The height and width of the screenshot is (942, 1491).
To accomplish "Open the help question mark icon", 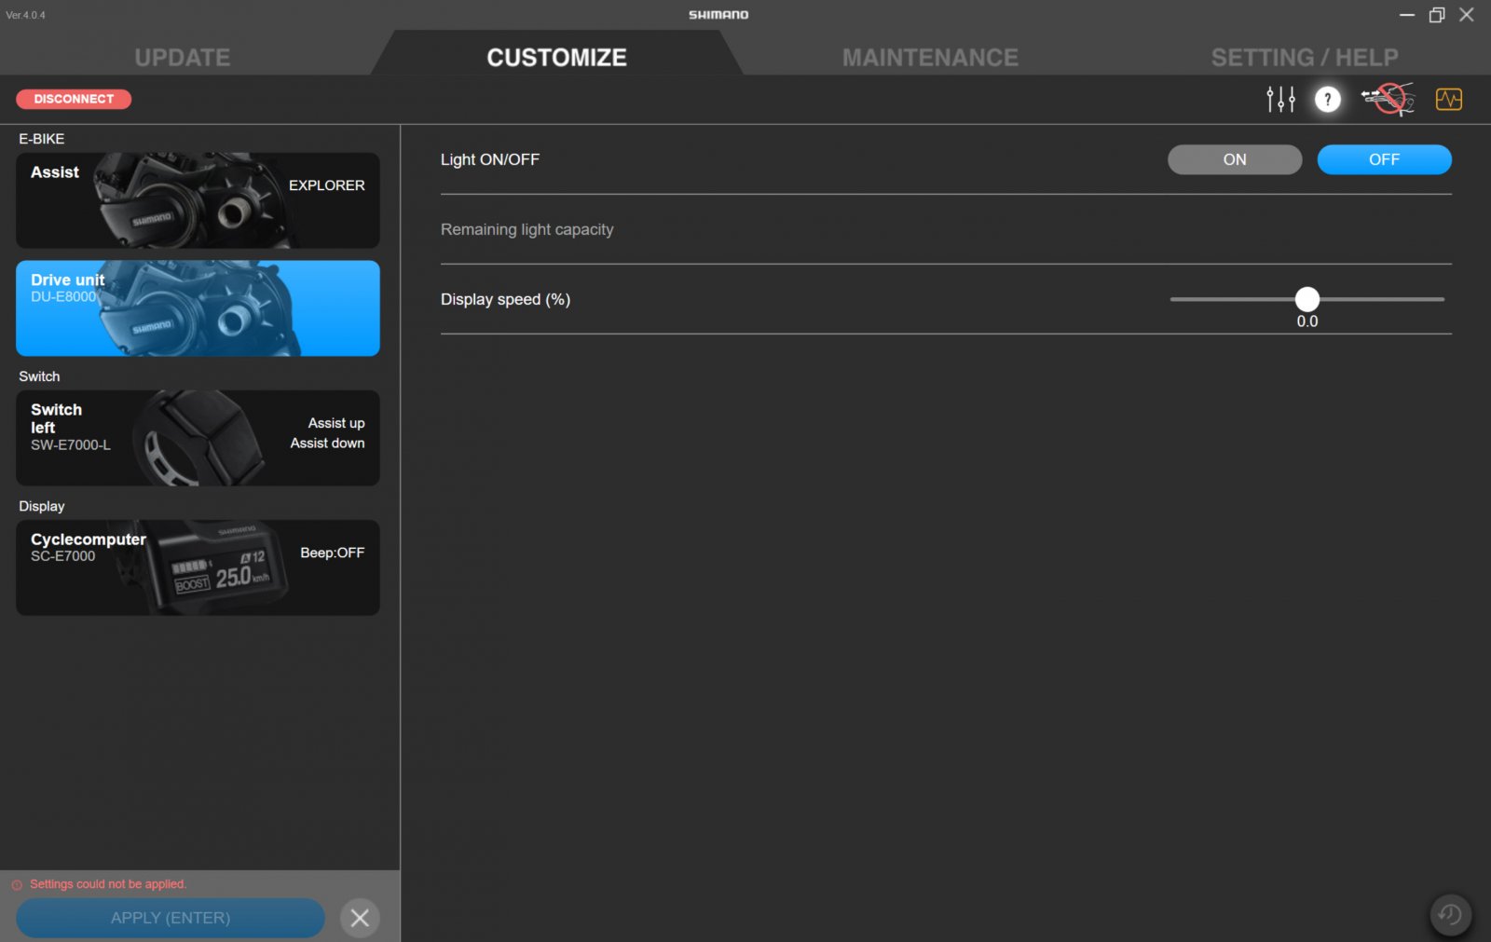I will [1327, 99].
